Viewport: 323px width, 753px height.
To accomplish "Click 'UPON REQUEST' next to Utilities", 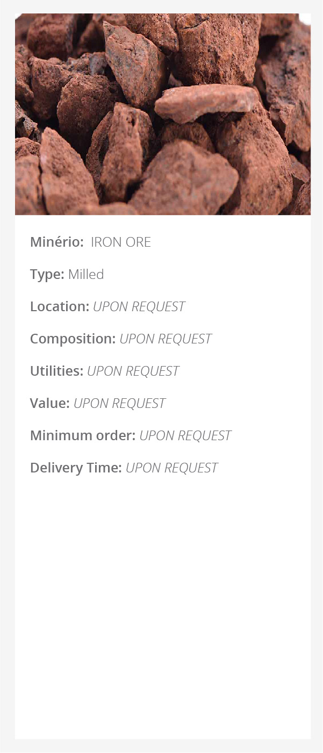I will click(133, 371).
